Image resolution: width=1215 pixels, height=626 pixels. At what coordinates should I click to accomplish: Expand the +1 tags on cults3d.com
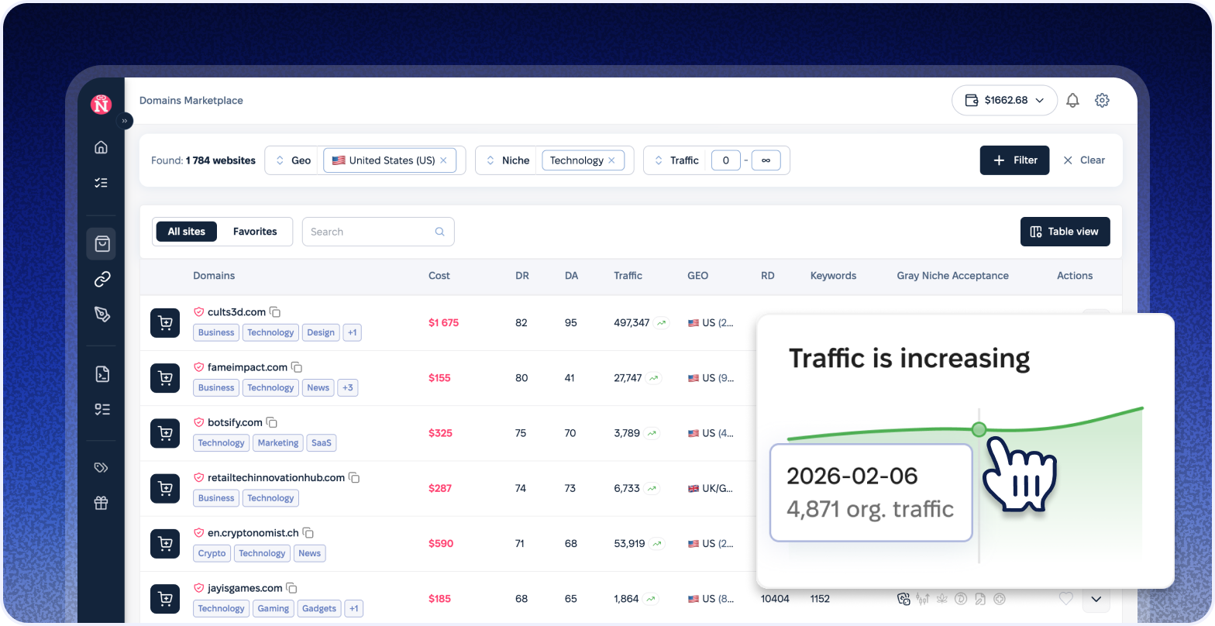pyautogui.click(x=353, y=332)
